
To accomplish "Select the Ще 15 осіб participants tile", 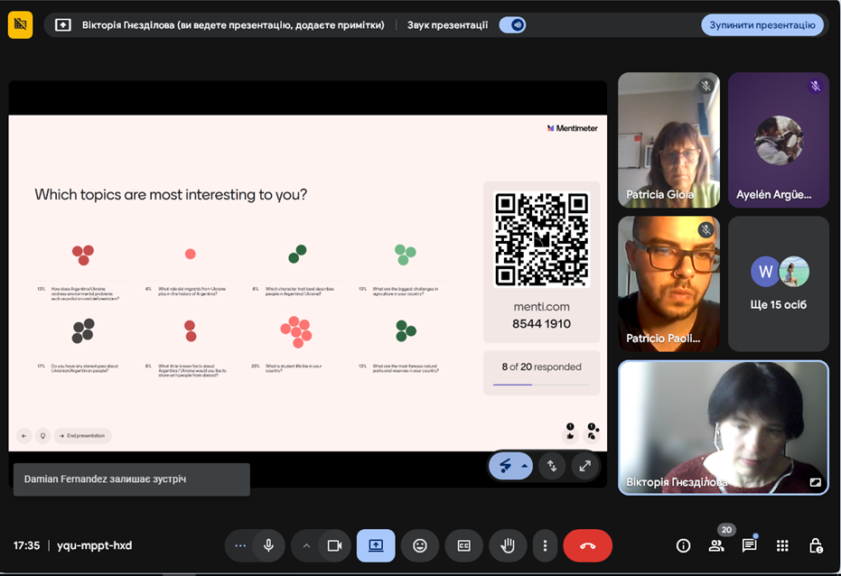I will 778,283.
